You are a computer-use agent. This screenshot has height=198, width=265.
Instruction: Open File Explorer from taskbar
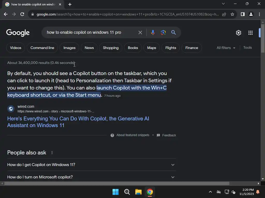coord(138,192)
